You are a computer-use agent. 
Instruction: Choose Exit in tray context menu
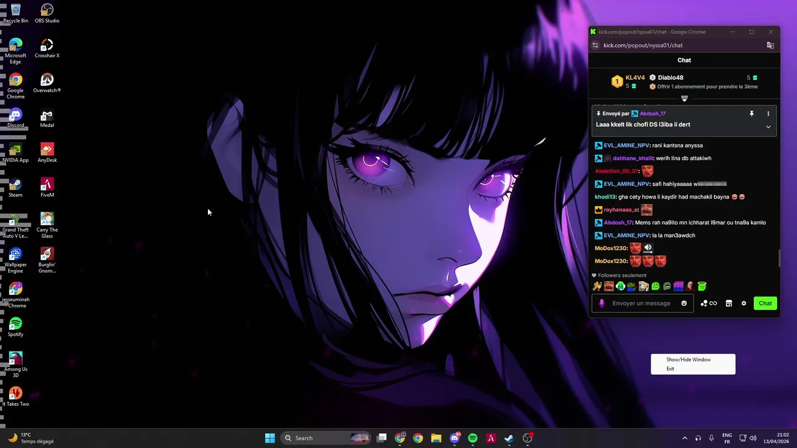click(x=670, y=368)
